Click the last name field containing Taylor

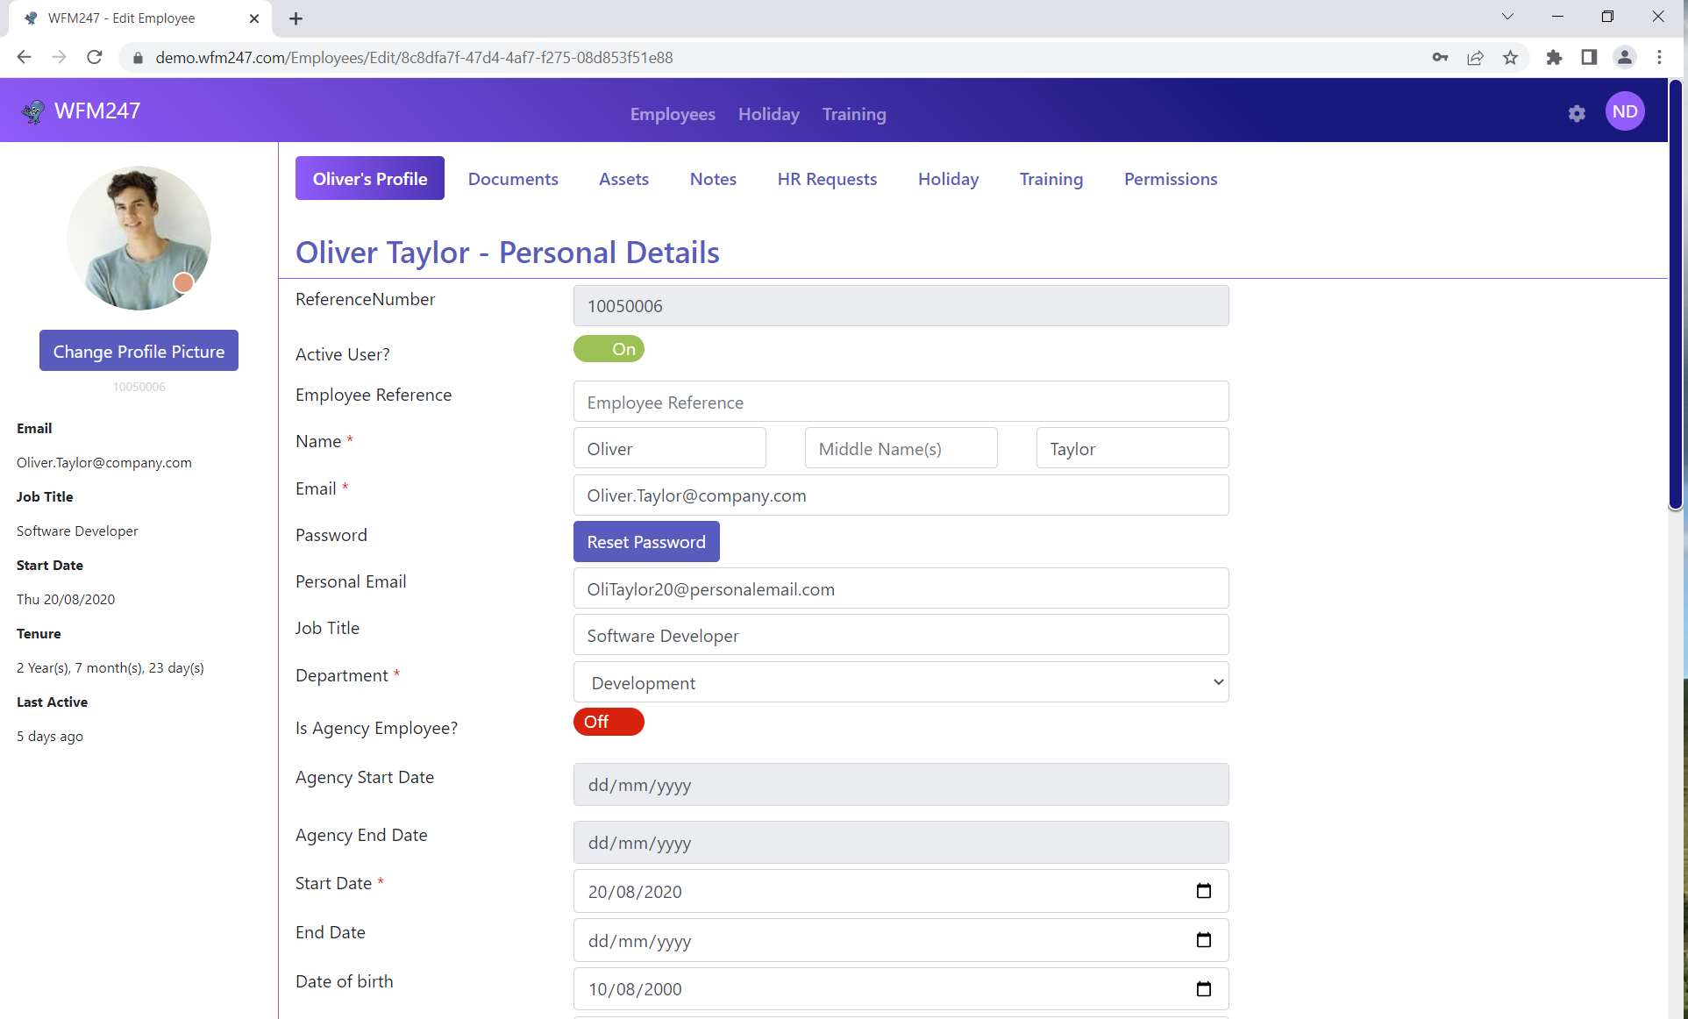(1132, 448)
